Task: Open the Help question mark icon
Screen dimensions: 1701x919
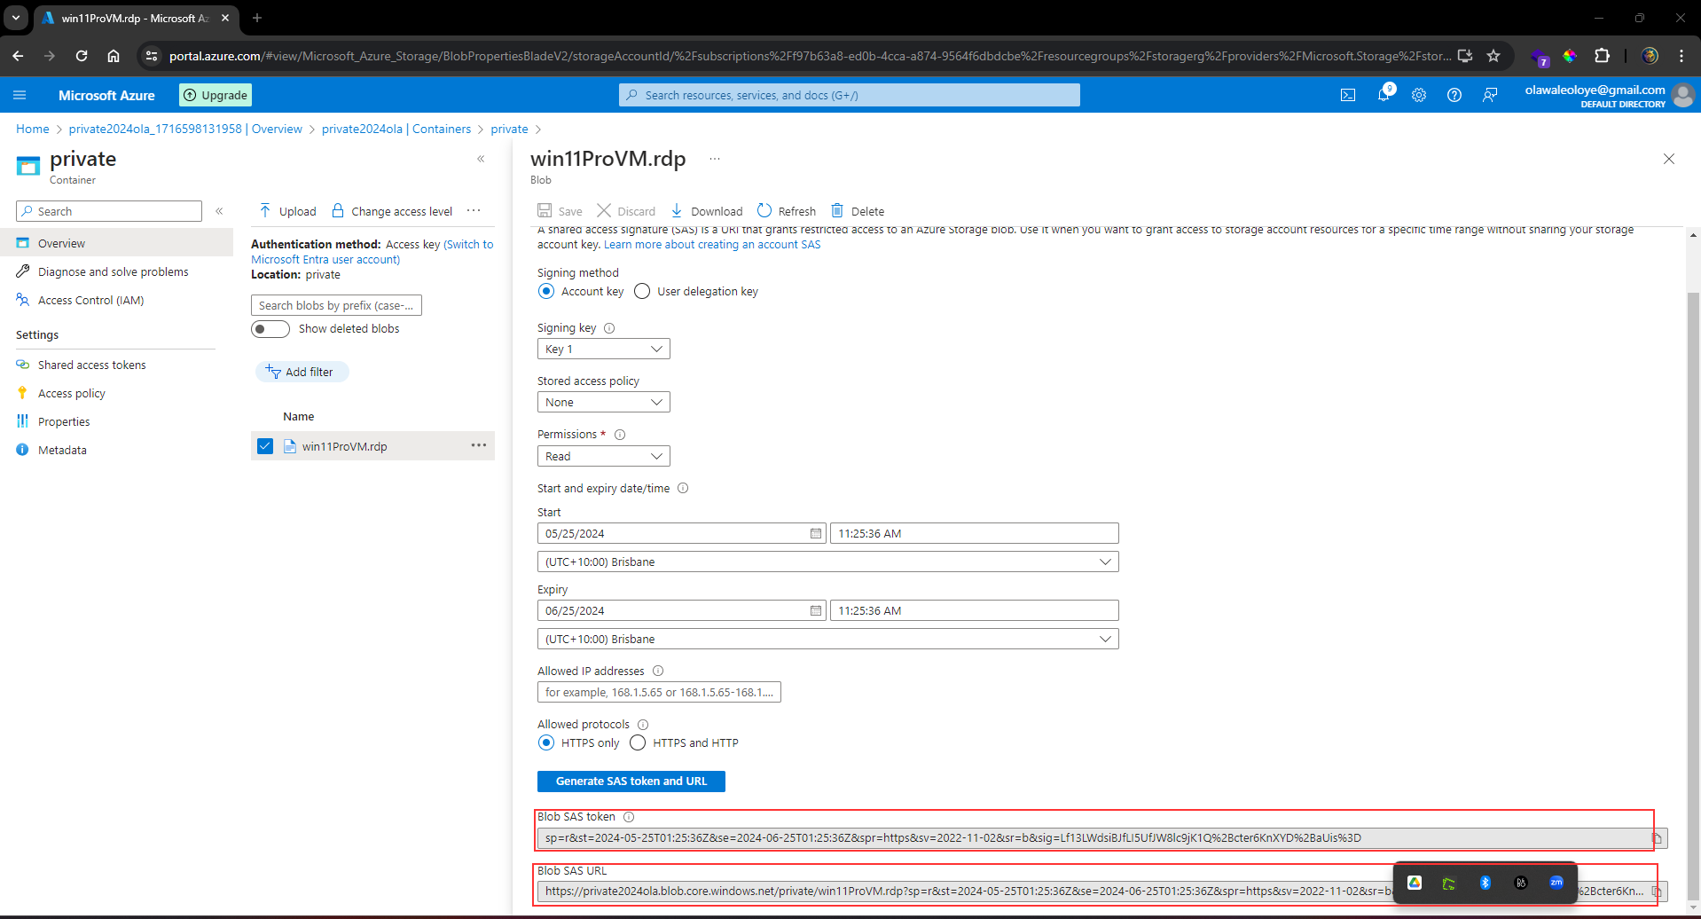Action: 1454,95
